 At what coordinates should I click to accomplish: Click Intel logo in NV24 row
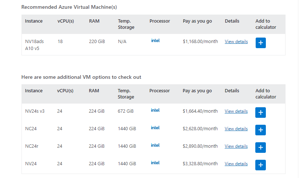pos(156,163)
